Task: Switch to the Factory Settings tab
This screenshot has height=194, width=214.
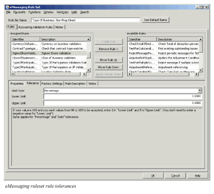Action: [x=52, y=83]
